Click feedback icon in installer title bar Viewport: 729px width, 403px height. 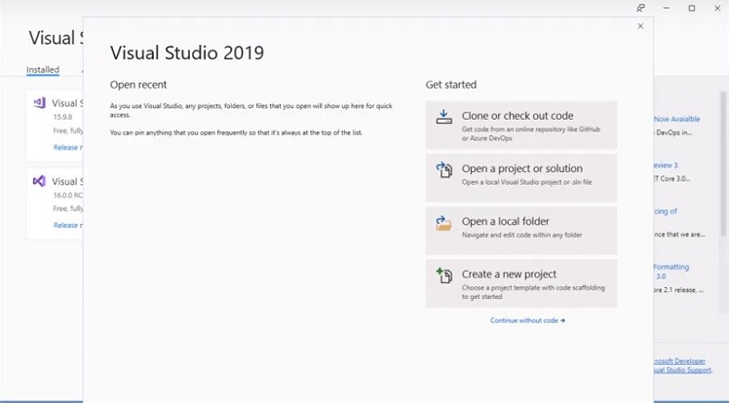(x=640, y=9)
